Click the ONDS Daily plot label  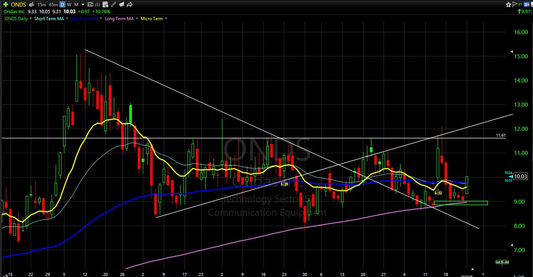(x=16, y=19)
